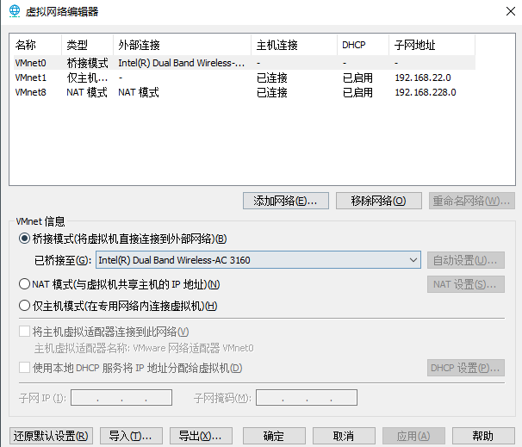Select 仅主机模式 radio button

click(24, 306)
